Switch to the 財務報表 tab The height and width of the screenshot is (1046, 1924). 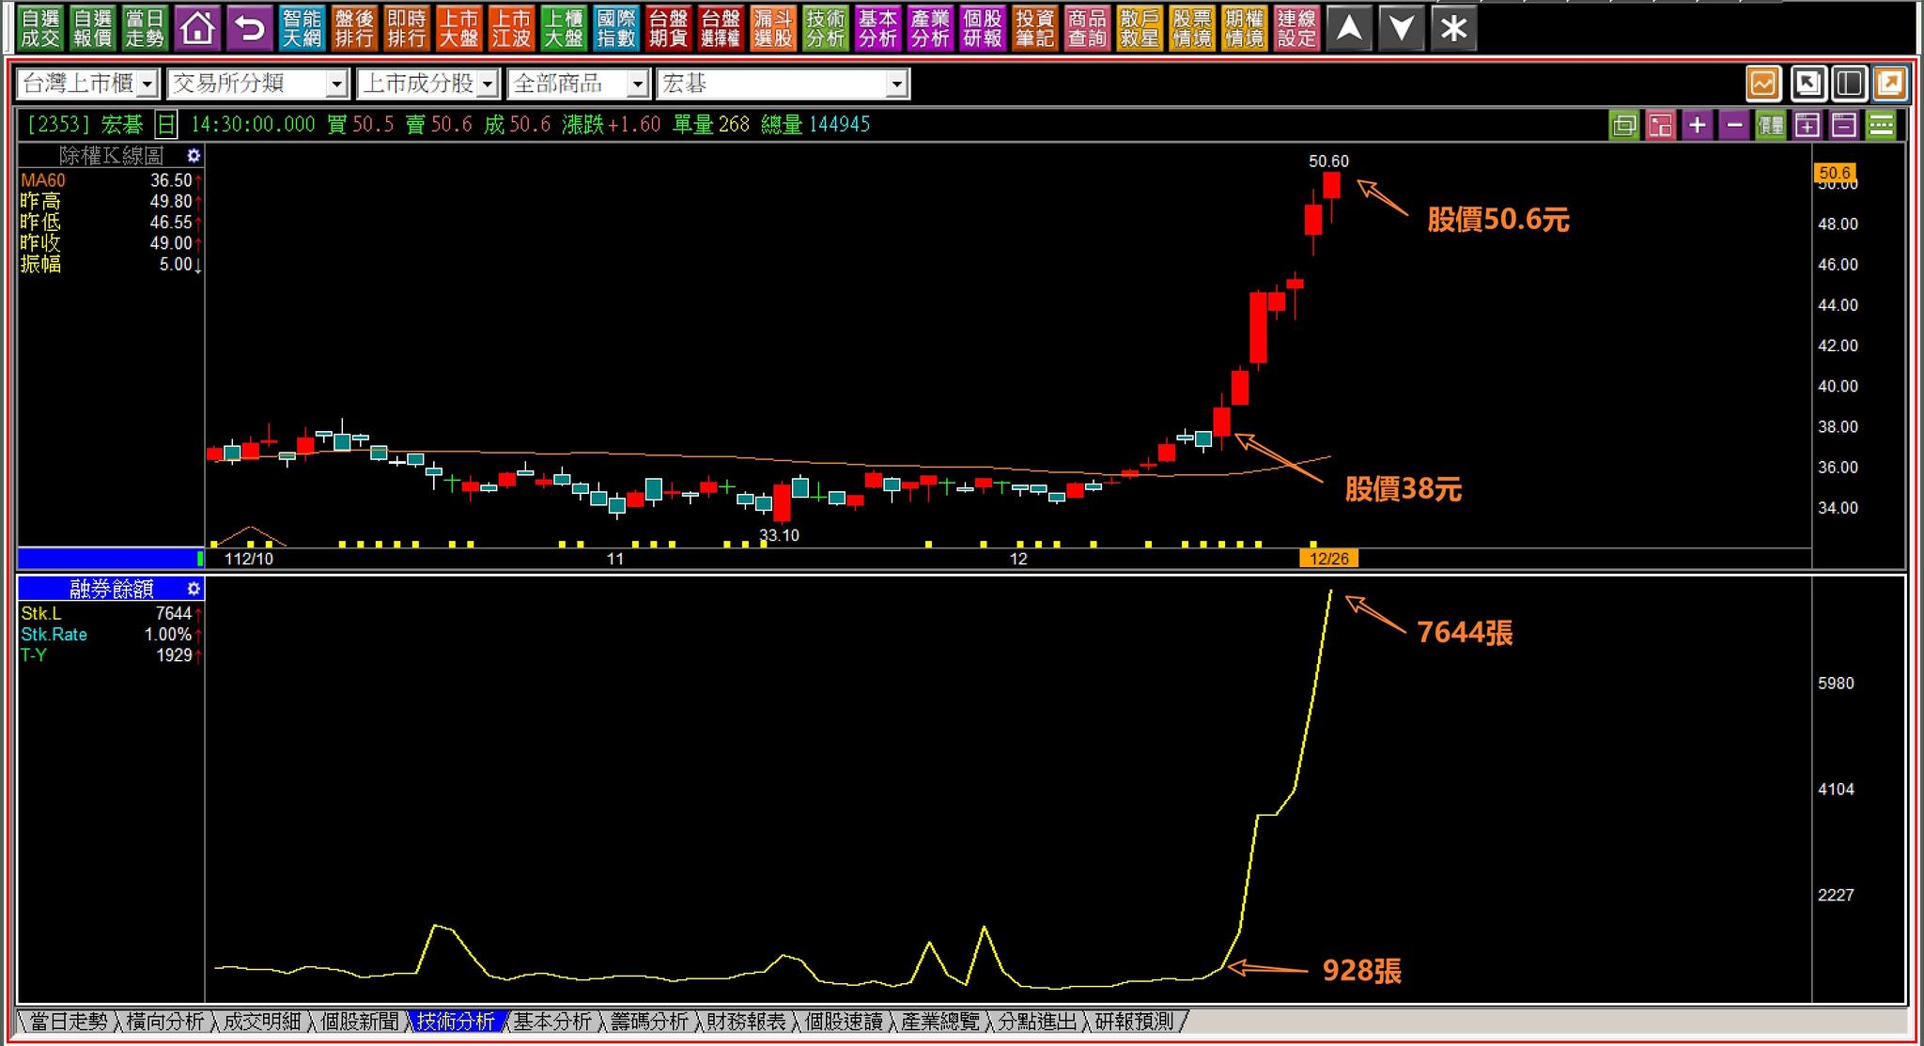click(x=746, y=1022)
